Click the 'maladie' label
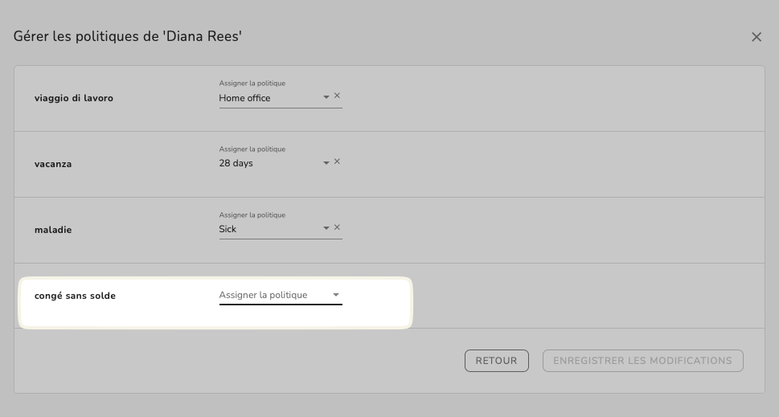Image resolution: width=779 pixels, height=417 pixels. (x=53, y=230)
